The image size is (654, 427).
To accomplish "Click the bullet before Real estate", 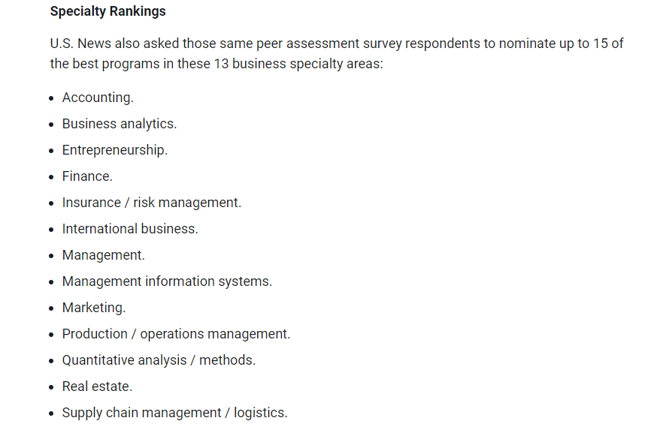I will pyautogui.click(x=51, y=387).
